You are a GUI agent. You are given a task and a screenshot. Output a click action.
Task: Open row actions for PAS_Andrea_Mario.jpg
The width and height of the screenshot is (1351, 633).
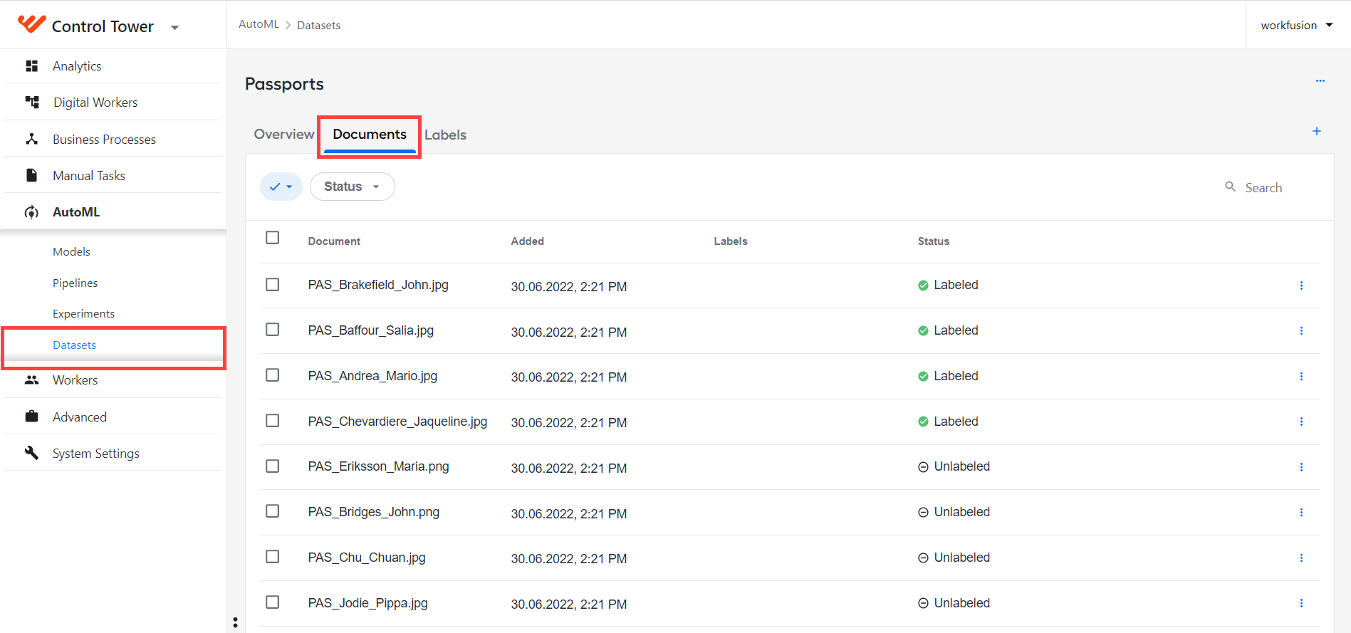click(x=1301, y=377)
